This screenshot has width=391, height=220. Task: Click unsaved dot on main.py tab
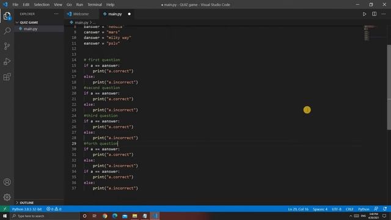(x=129, y=14)
